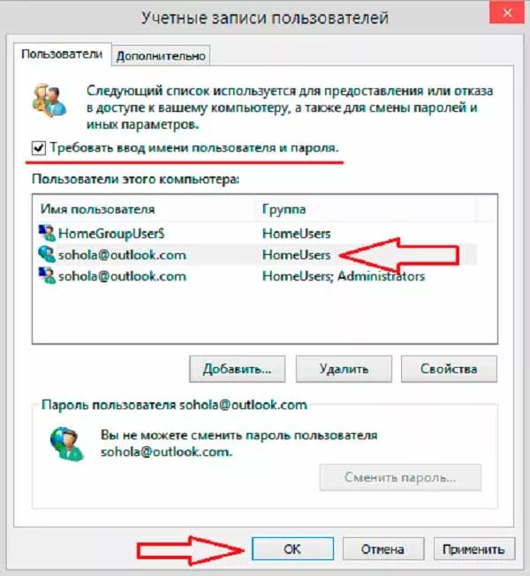Click the Применить button
This screenshot has width=530, height=576.
point(473,550)
